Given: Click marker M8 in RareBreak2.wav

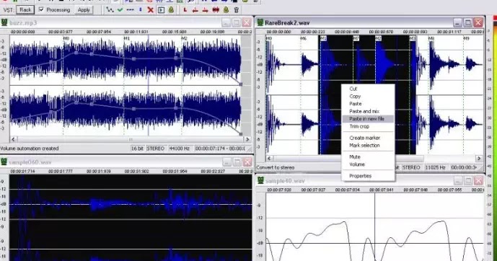Looking at the screenshot, I should point(431,38).
